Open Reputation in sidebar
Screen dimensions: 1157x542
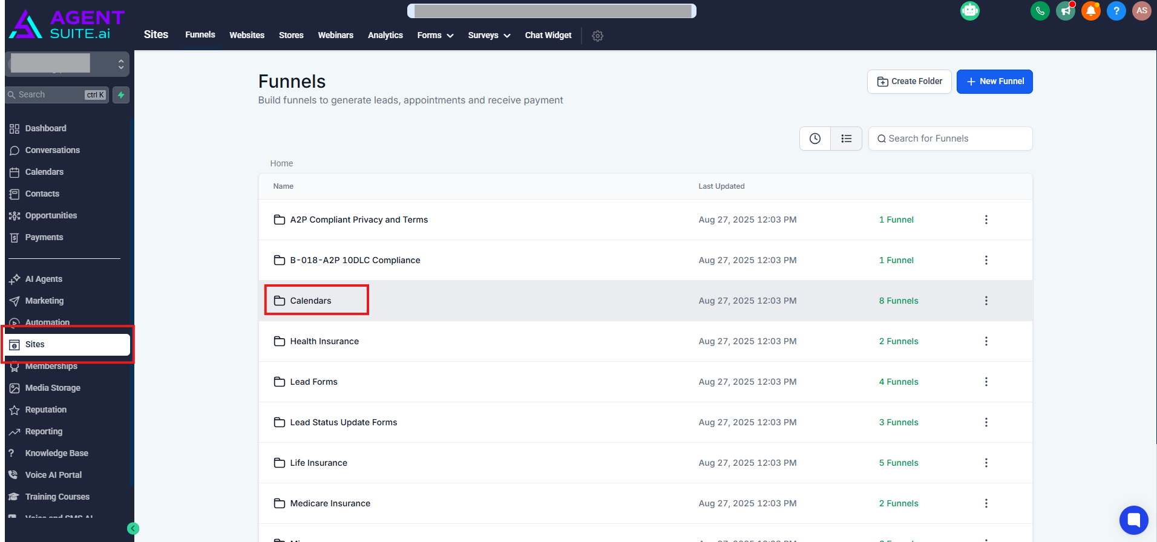click(x=46, y=410)
